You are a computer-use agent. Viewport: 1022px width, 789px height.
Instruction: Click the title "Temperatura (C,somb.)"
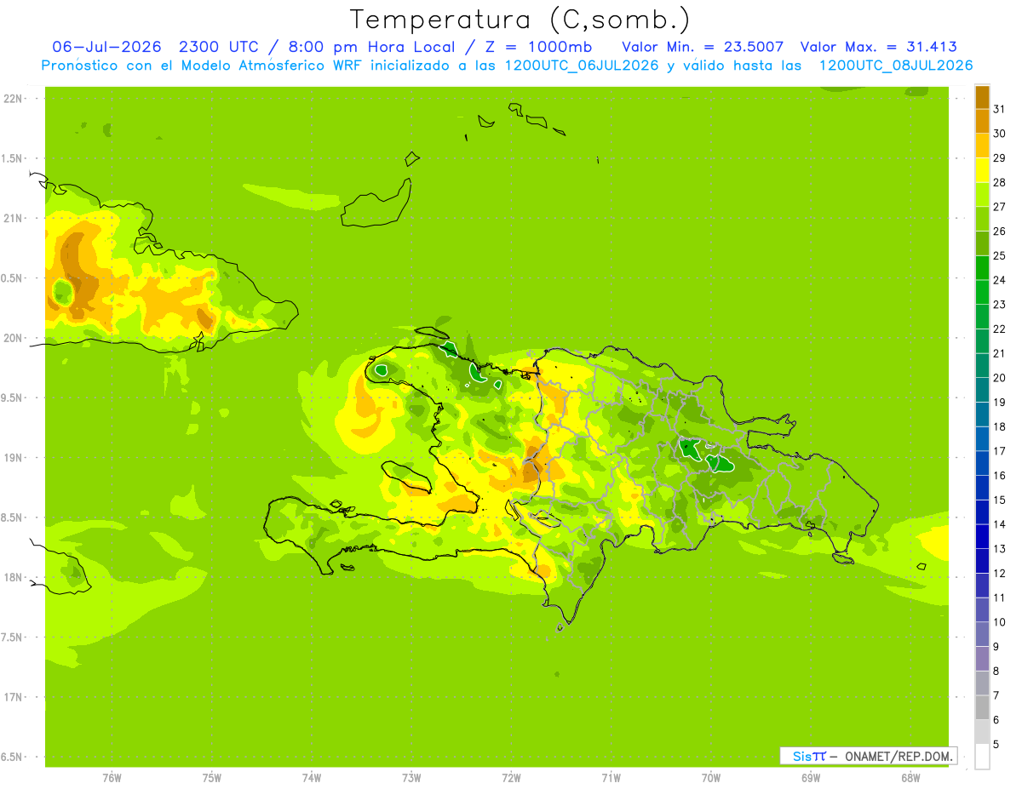pyautogui.click(x=520, y=20)
